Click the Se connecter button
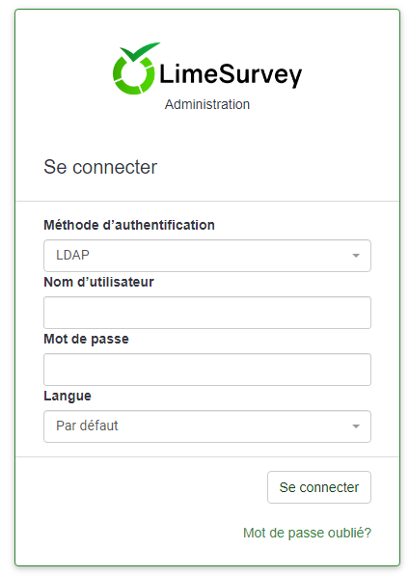Screen dimensions: 409x577 click(319, 487)
